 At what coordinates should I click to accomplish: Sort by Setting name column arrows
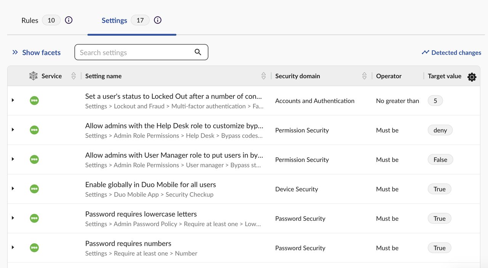[x=263, y=76]
